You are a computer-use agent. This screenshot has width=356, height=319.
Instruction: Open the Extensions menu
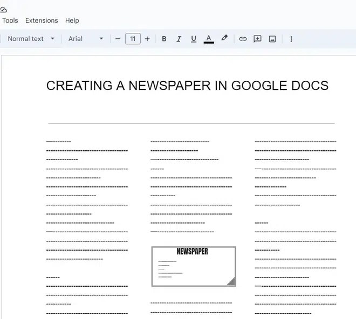(x=42, y=20)
